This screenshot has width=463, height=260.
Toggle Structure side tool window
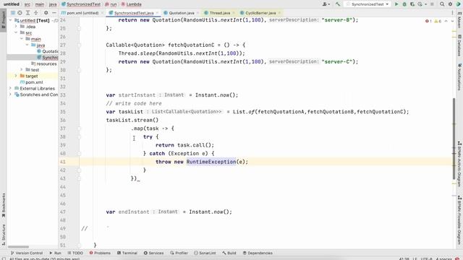tap(3, 234)
